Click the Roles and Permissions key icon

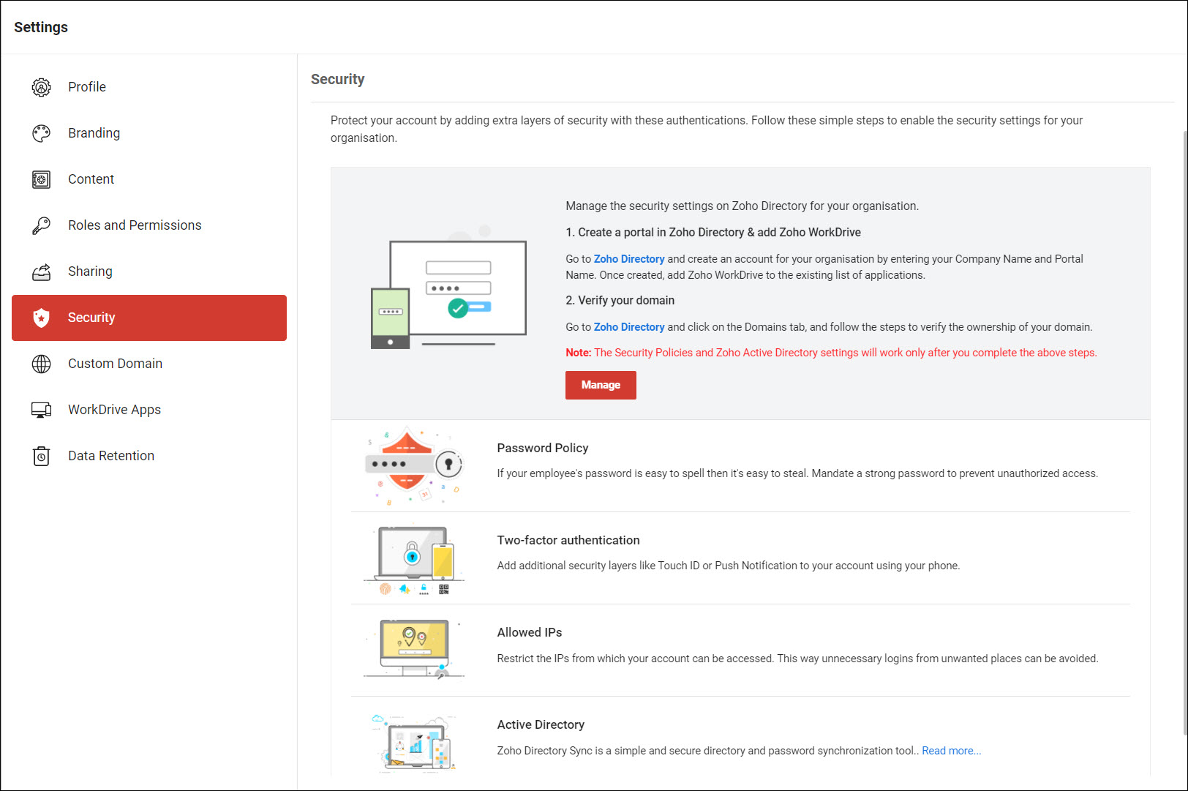pos(42,225)
